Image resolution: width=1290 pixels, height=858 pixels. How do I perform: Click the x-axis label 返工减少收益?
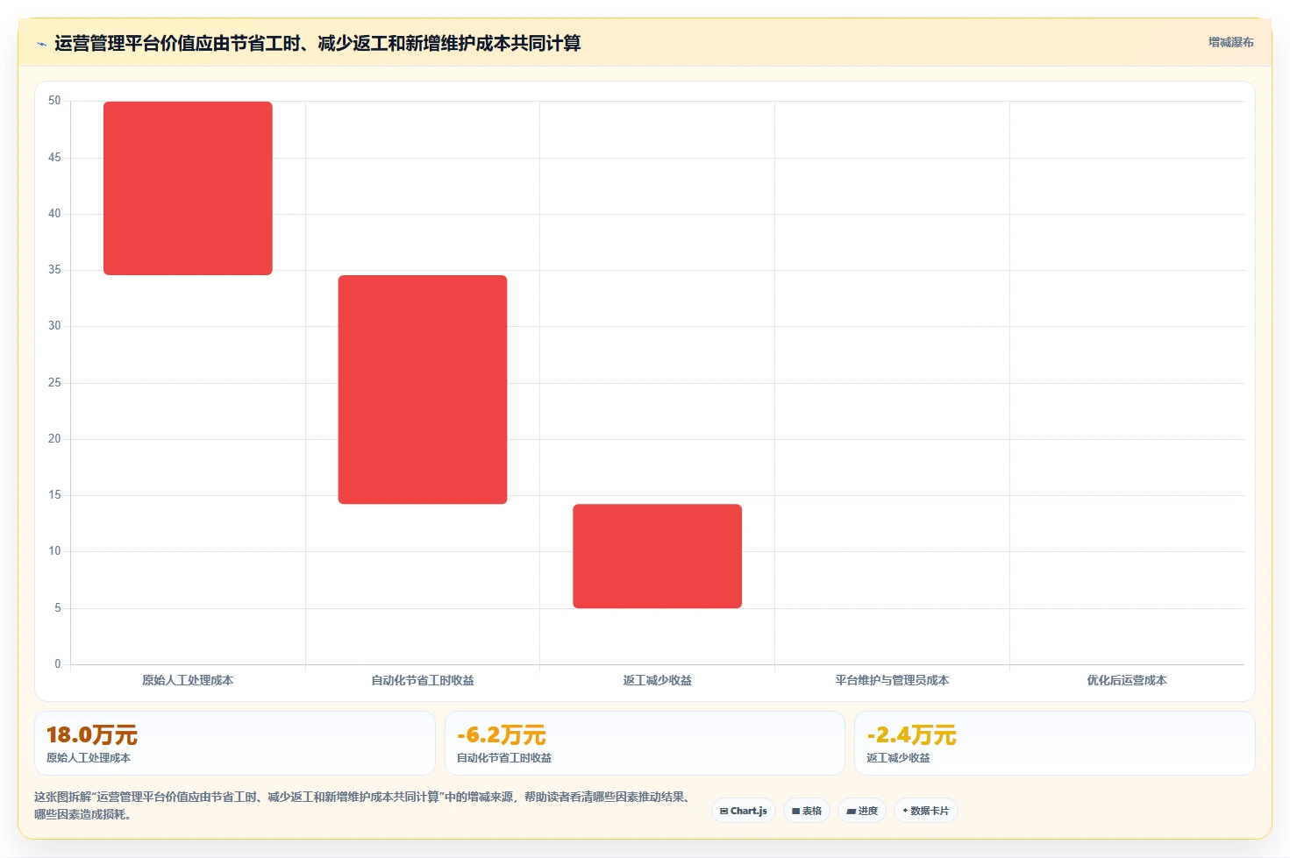click(658, 680)
